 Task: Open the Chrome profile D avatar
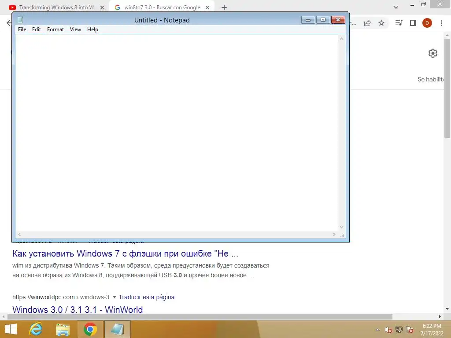point(427,23)
